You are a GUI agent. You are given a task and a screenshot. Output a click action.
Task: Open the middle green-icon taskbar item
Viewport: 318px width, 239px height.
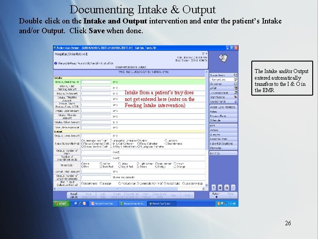pos(133,204)
